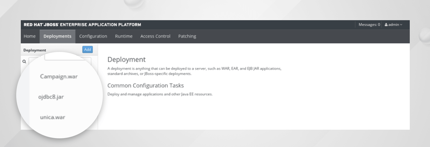
Task: Open the Messages: 0 indicator
Action: point(369,25)
